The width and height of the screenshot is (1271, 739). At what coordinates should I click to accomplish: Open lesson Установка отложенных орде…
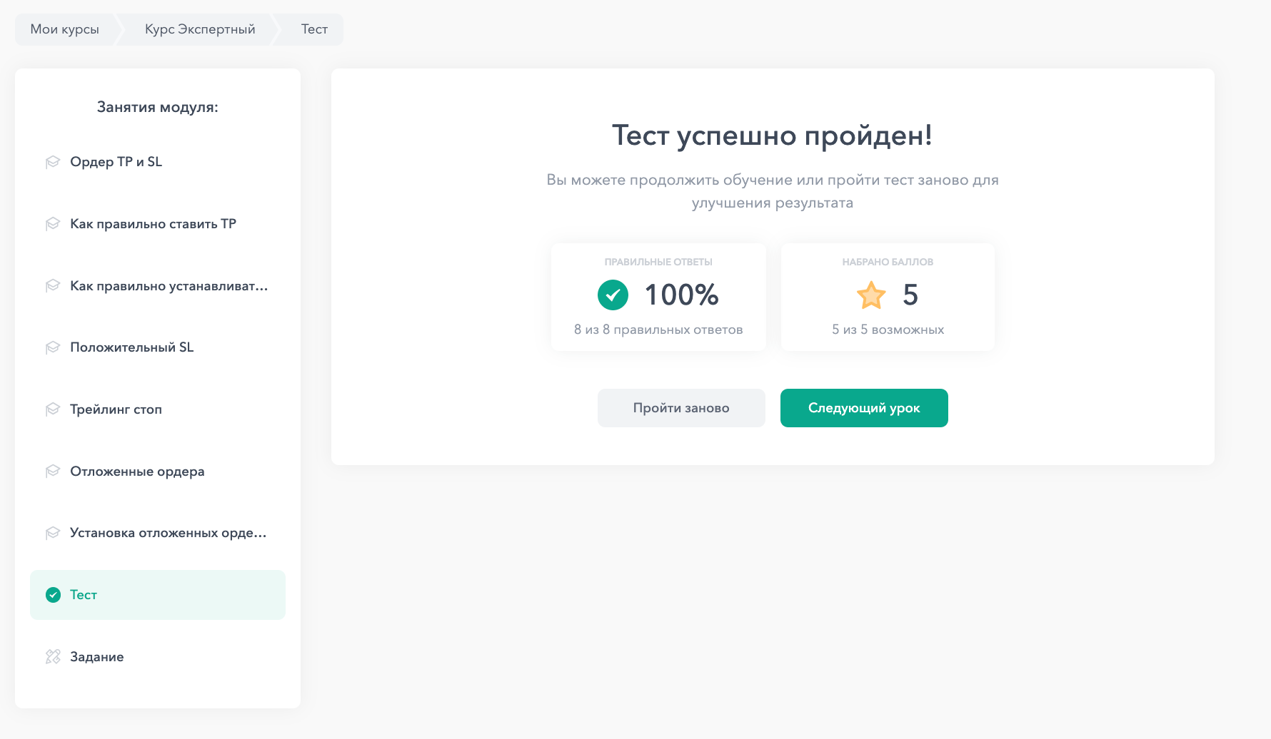tap(168, 533)
